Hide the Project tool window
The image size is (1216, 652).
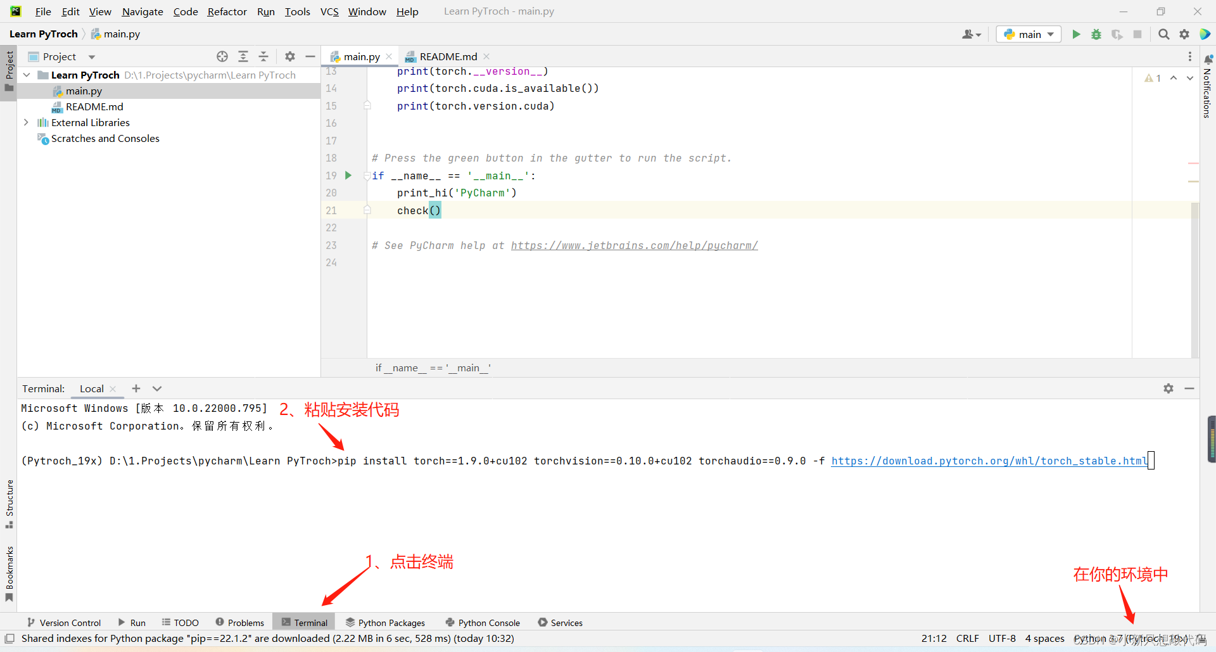pyautogui.click(x=310, y=56)
